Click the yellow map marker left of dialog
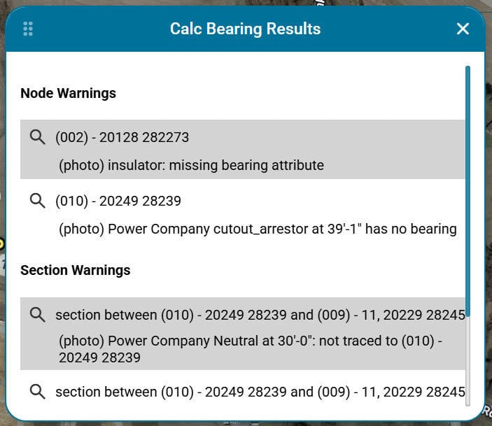Screen dimensions: 492x426 click(1, 243)
